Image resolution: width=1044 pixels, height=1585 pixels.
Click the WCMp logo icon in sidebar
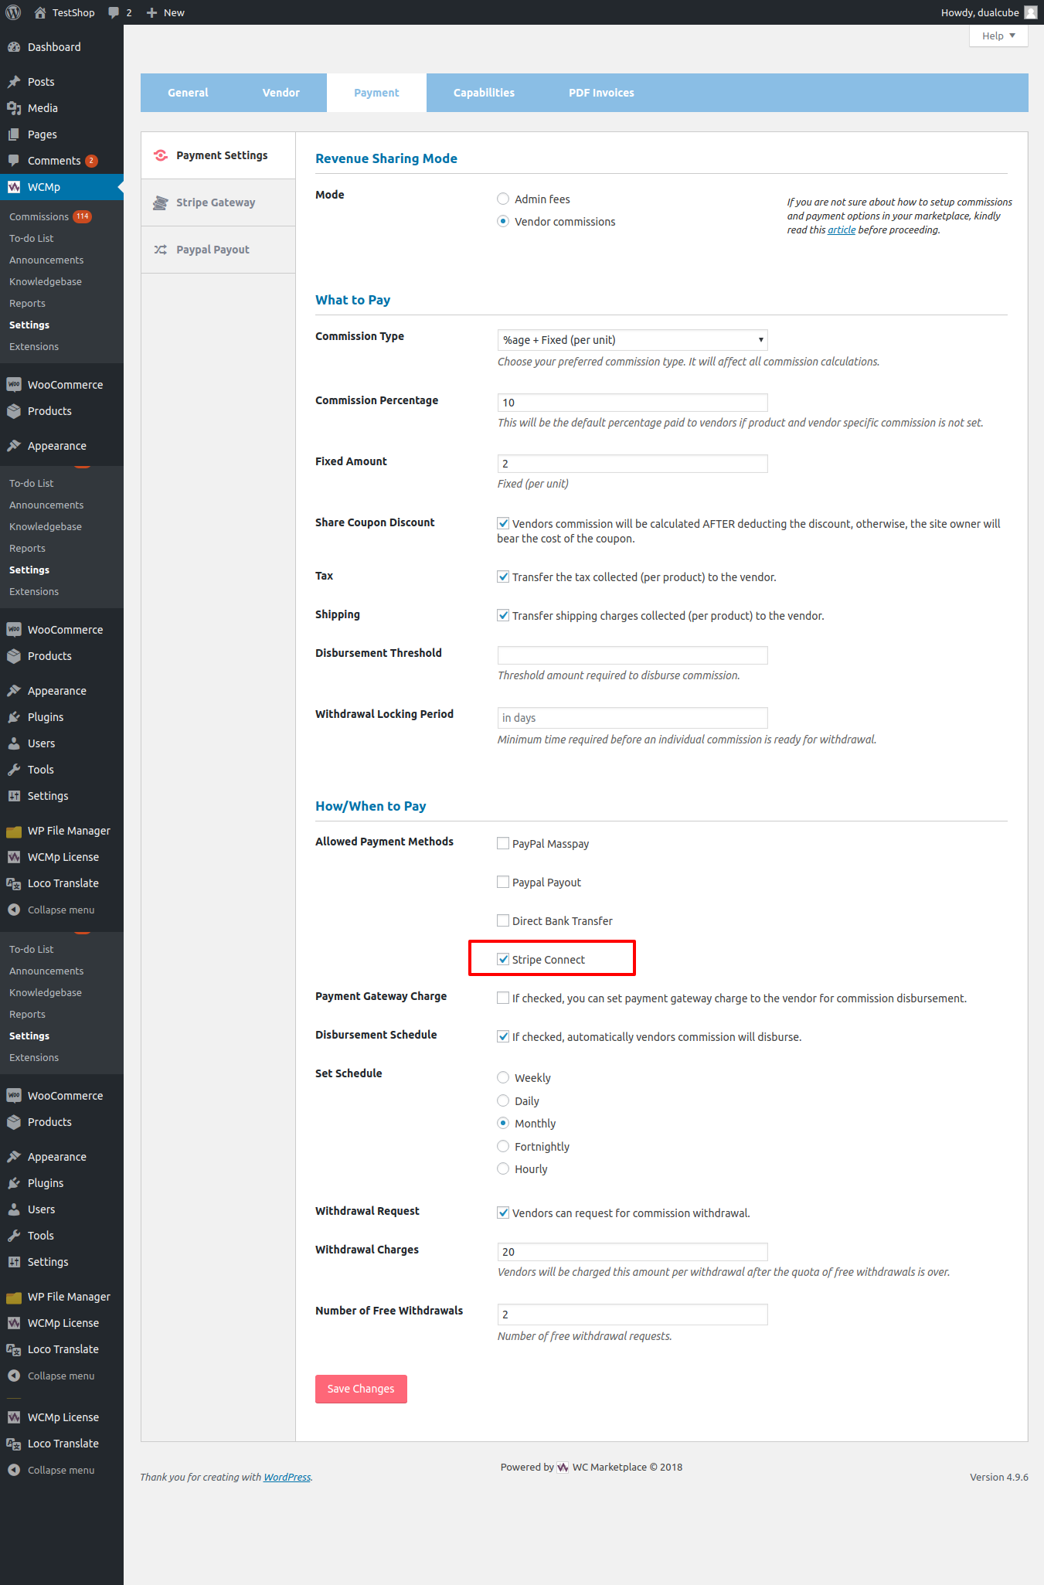14,187
